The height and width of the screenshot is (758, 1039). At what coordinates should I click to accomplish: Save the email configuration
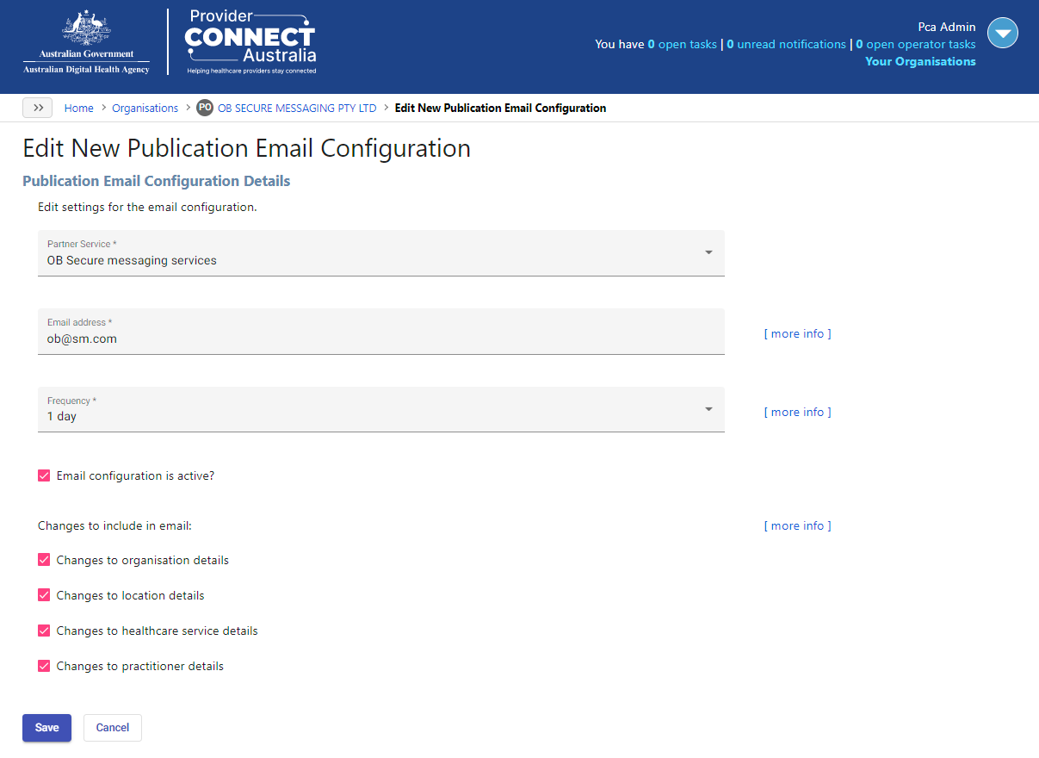(x=46, y=727)
